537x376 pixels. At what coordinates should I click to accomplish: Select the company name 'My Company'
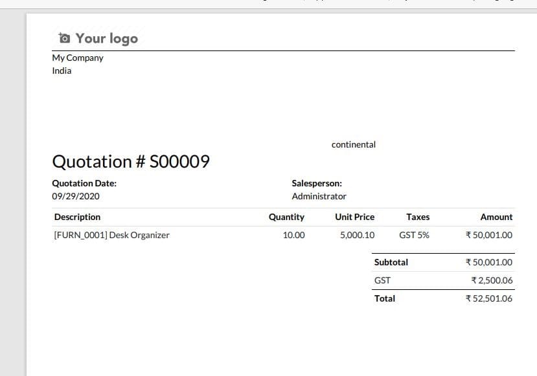pyautogui.click(x=78, y=58)
